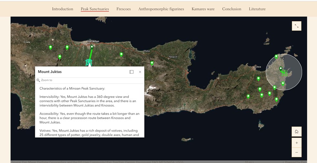Select the green pin near Malia
317x163 pixels.
pyautogui.click(x=152, y=63)
